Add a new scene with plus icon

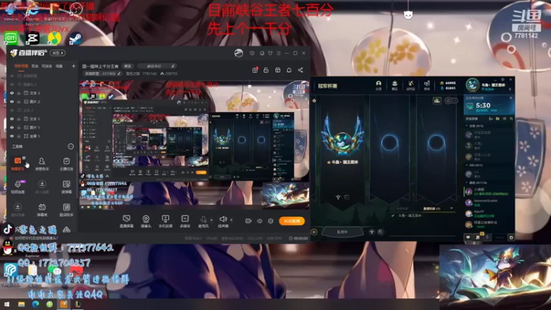[74, 66]
